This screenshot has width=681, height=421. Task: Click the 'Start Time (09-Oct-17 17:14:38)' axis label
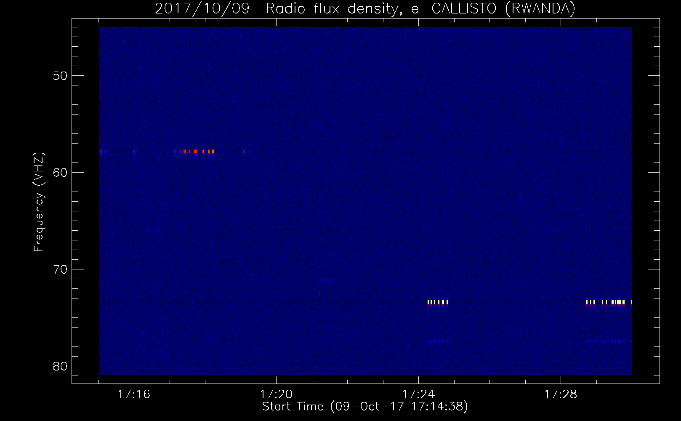coord(365,407)
